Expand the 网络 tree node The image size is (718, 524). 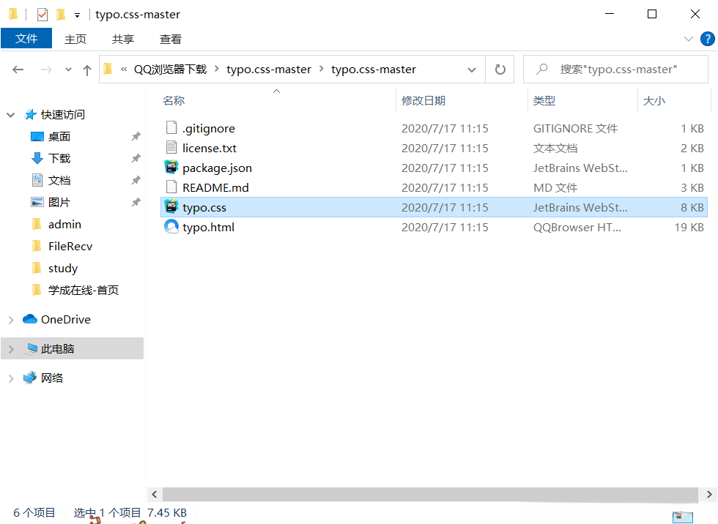[11, 378]
